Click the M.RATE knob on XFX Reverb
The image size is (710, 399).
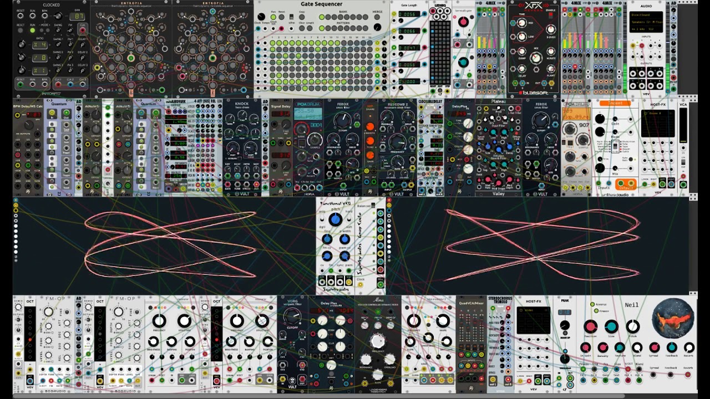pos(550,50)
